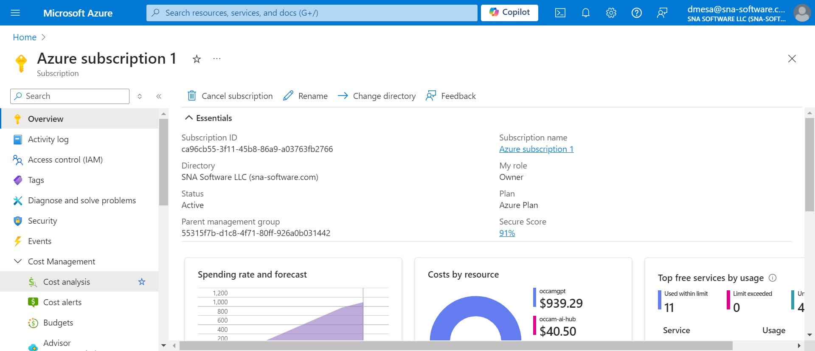815x351 pixels.
Task: Open the more options ellipsis
Action: click(217, 59)
